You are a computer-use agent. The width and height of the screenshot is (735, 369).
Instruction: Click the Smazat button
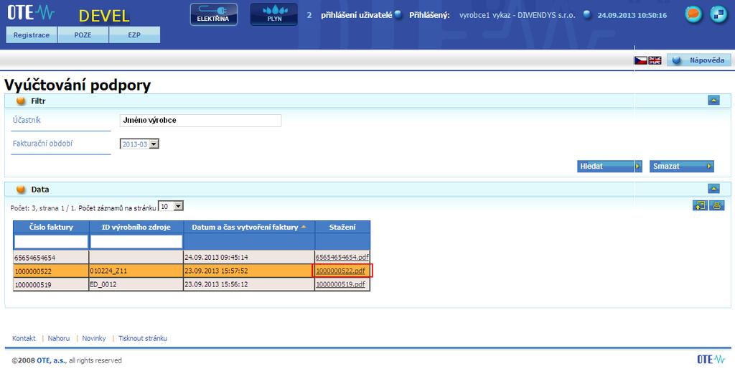(x=682, y=166)
